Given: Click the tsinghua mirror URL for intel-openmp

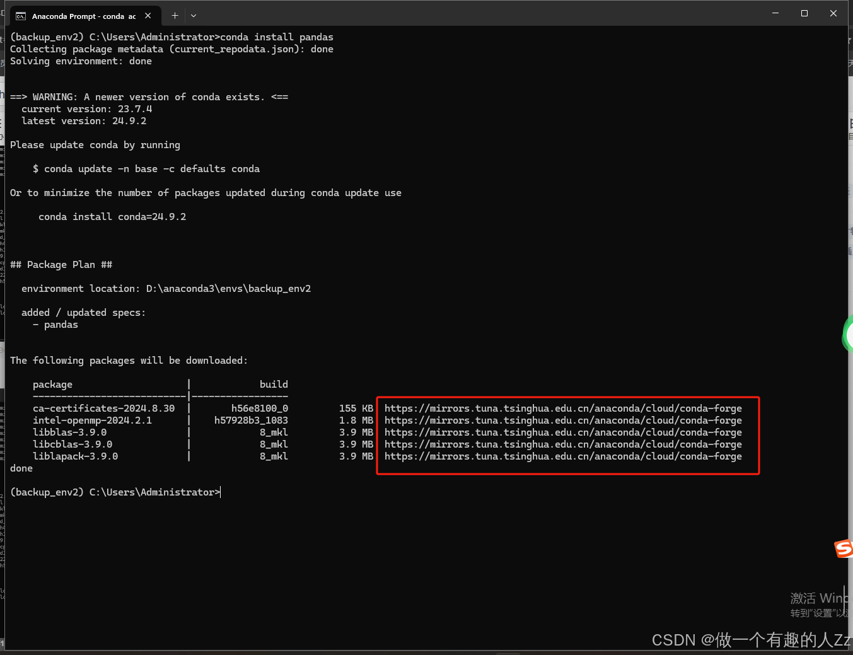Looking at the screenshot, I should tap(563, 420).
